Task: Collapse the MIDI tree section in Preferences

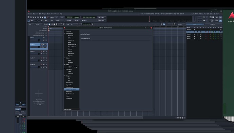Action: tap(65, 65)
